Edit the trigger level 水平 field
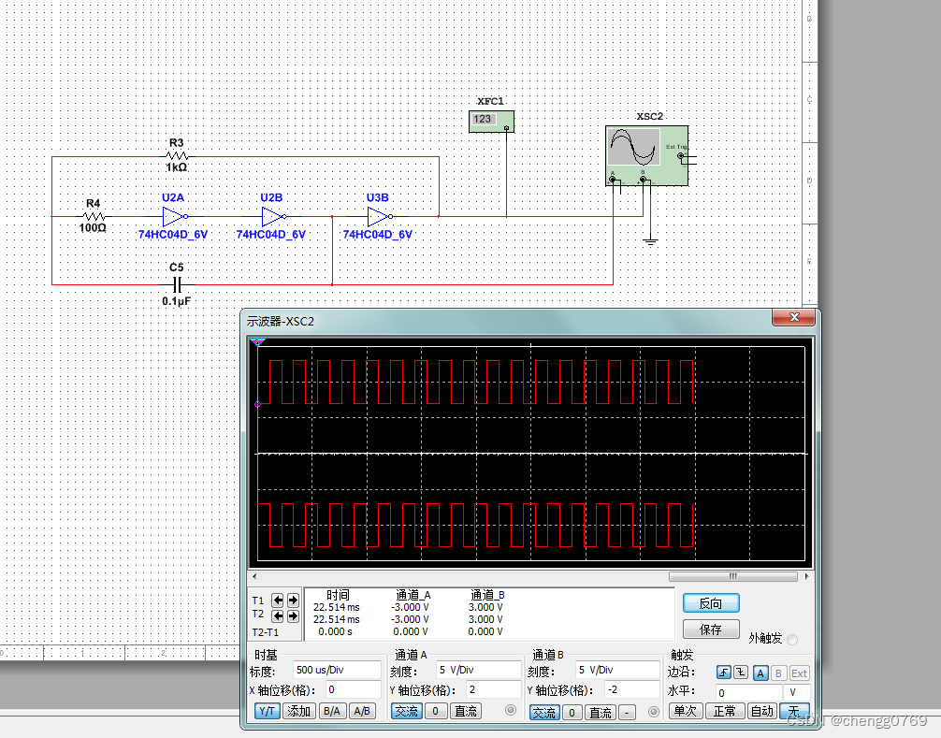The width and height of the screenshot is (941, 738). (748, 692)
